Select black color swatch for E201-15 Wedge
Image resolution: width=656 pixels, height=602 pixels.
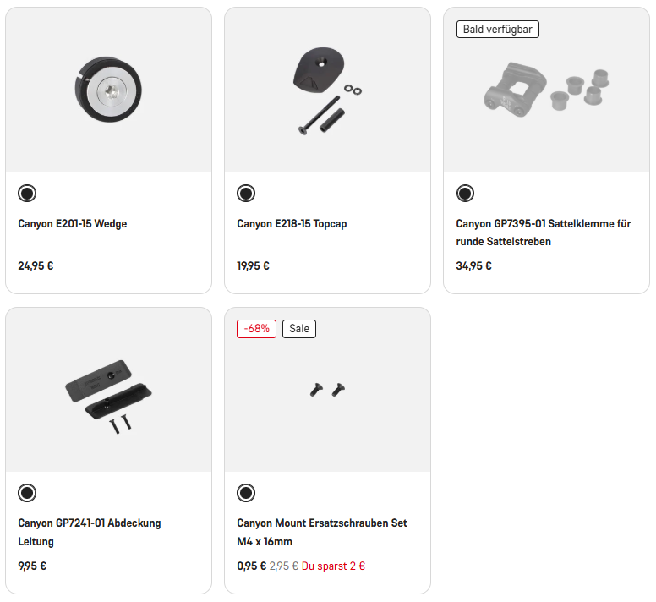(x=27, y=194)
